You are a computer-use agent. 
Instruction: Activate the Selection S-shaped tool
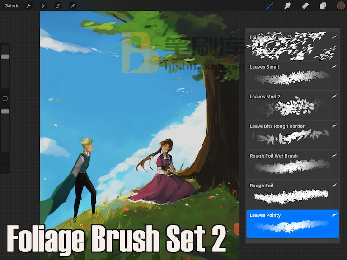(x=58, y=5)
